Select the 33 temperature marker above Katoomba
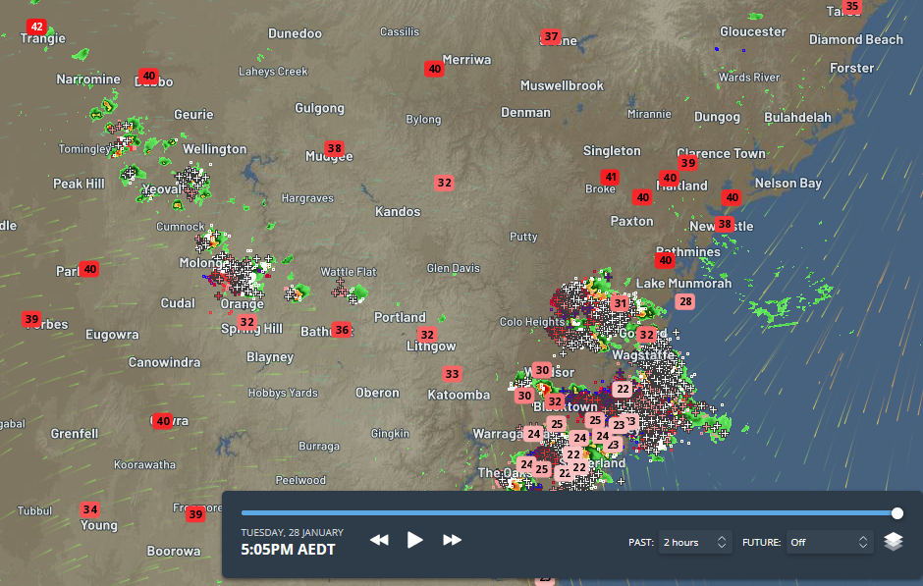Screen dimensions: 923x586 [x=452, y=374]
